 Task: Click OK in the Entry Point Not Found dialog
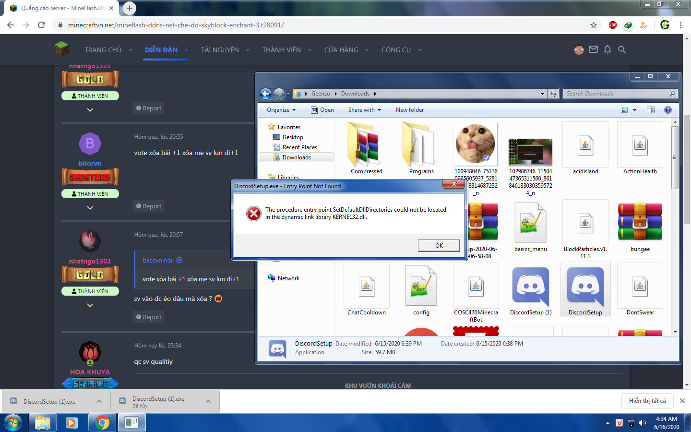point(439,245)
